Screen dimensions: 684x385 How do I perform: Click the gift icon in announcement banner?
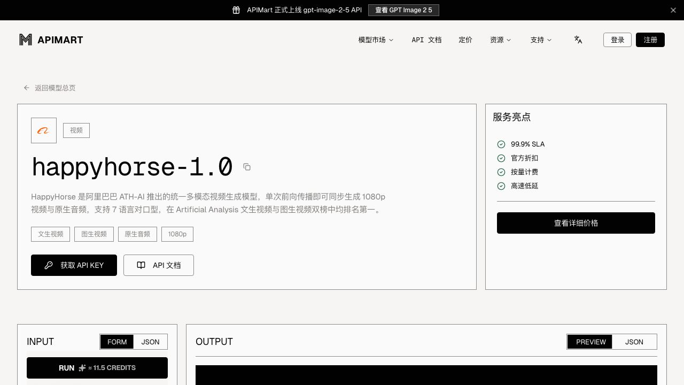(236, 10)
